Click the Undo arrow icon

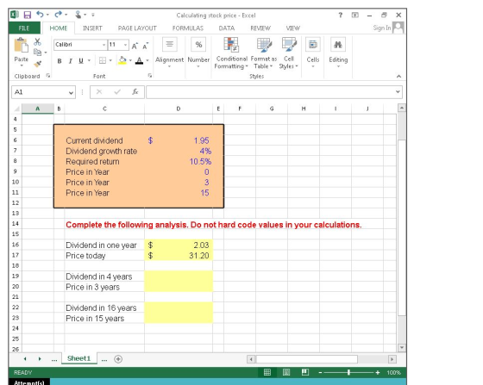[40, 14]
